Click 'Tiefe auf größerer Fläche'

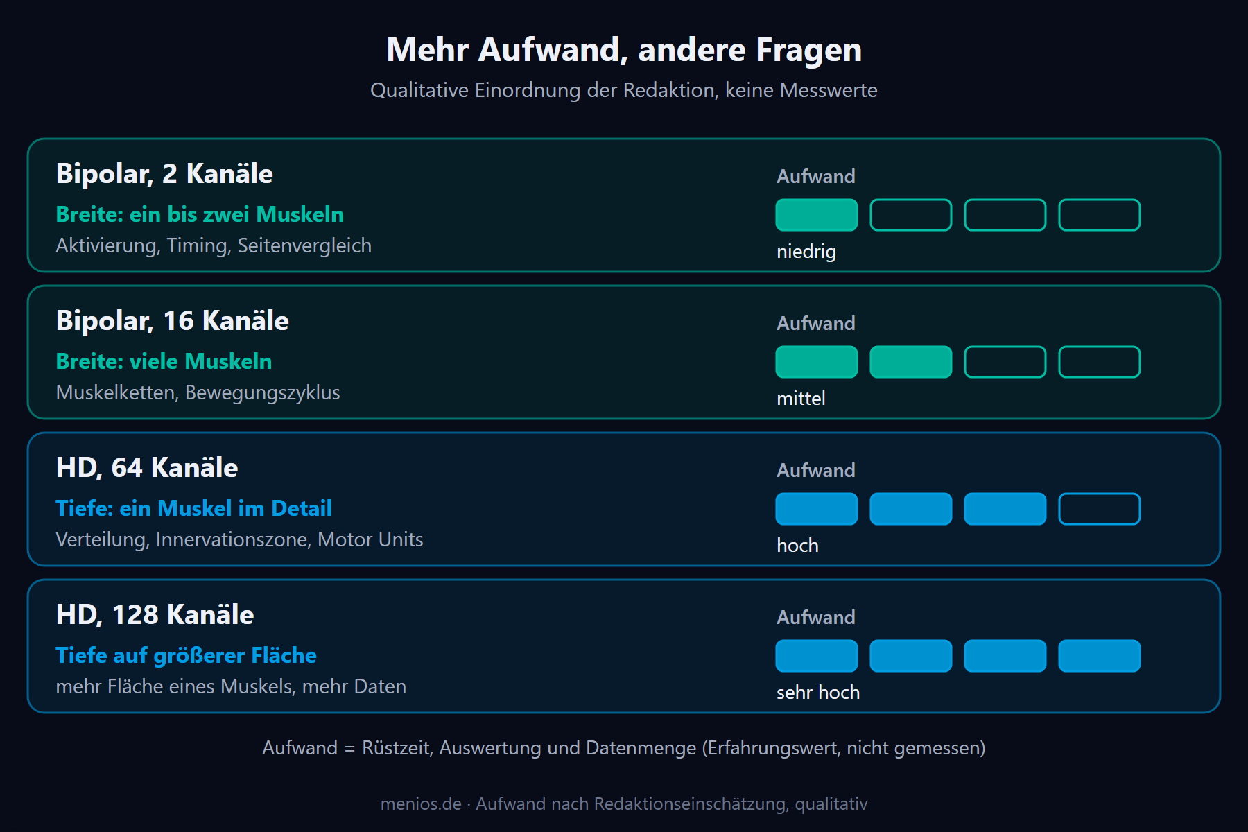[x=186, y=655]
